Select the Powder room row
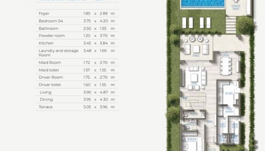This screenshot has height=151, width=265. [77, 36]
